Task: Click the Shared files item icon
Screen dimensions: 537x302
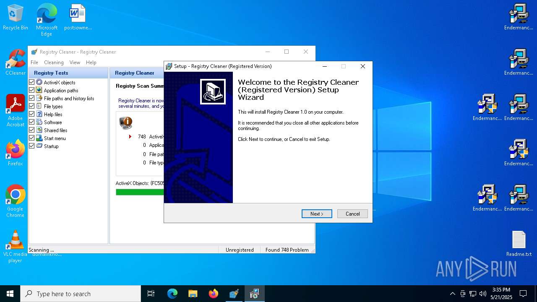Action: (39, 130)
